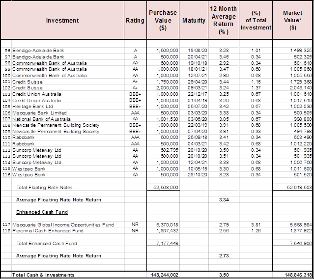Select maturity date 18/01/21
The image size is (314, 279).
[197, 69]
